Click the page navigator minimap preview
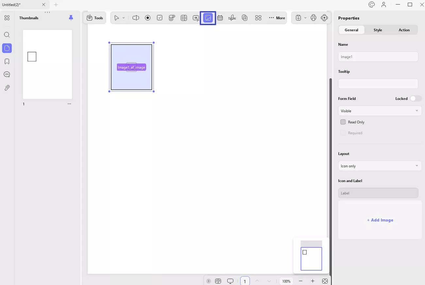Image resolution: width=425 pixels, height=285 pixels. [311, 256]
